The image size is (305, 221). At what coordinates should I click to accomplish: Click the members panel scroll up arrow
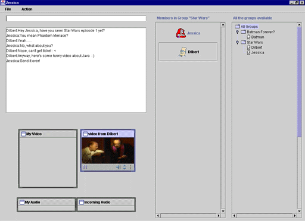pos(223,25)
